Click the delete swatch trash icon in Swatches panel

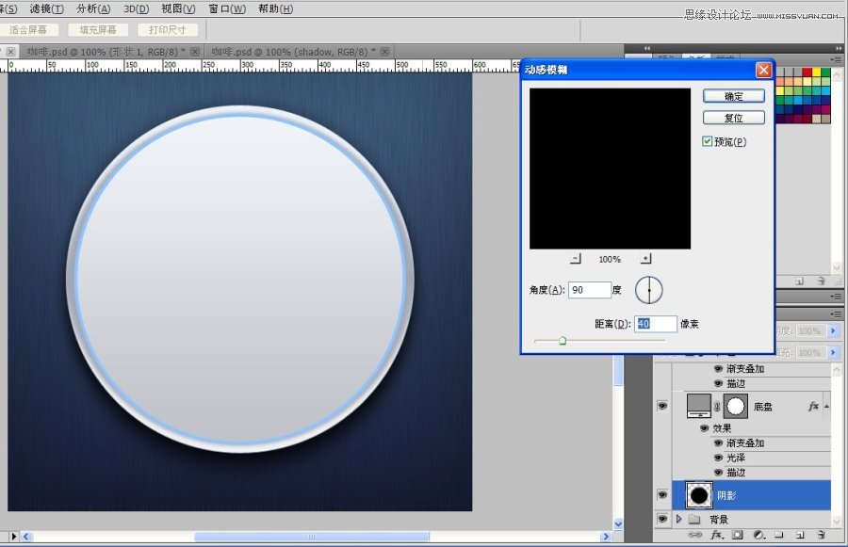pyautogui.click(x=821, y=282)
